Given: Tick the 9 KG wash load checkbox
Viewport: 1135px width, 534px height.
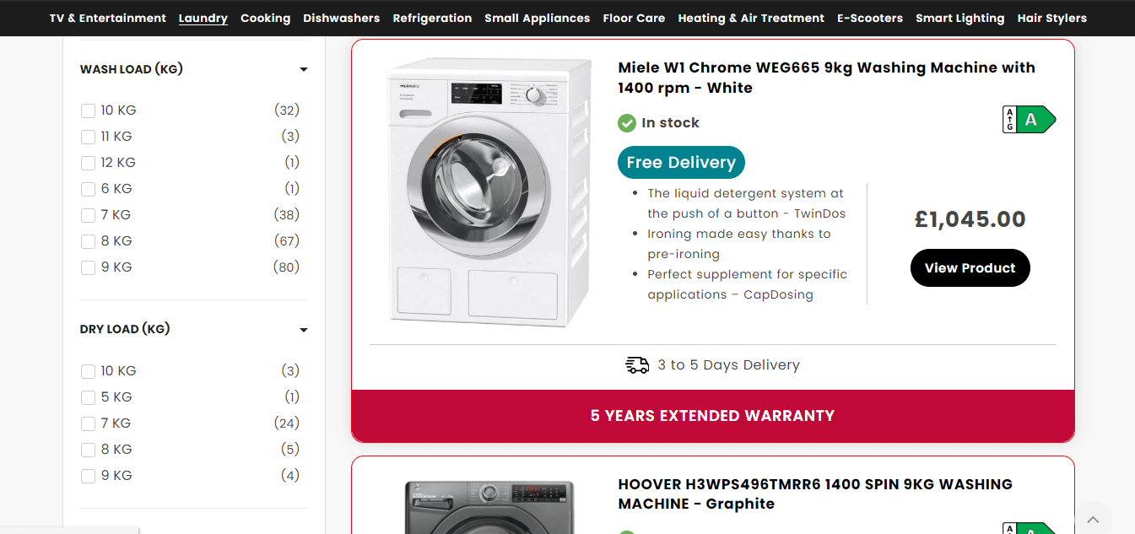Looking at the screenshot, I should 88,267.
